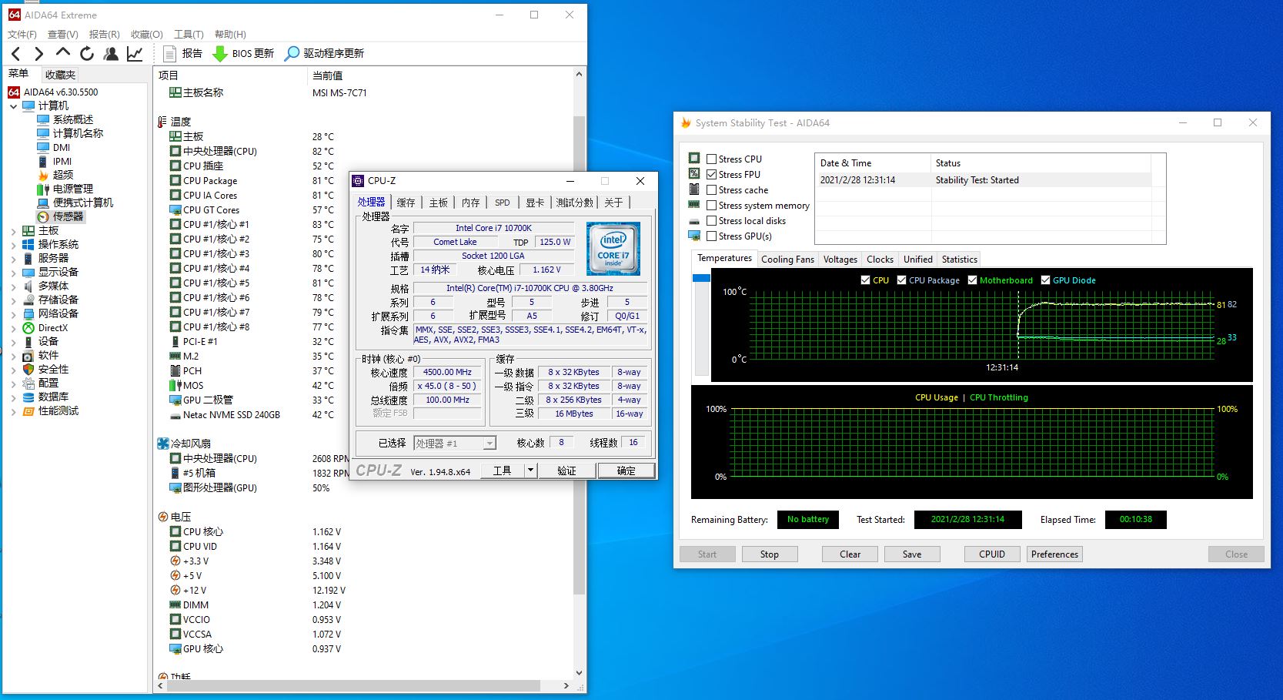The width and height of the screenshot is (1283, 700).
Task: Enable the Stress CPU checkbox
Action: pyautogui.click(x=712, y=159)
